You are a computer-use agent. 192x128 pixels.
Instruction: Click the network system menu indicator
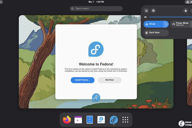click(x=187, y=2)
